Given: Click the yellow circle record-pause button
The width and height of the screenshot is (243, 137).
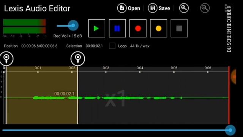Looking at the screenshot, I should point(159,28).
